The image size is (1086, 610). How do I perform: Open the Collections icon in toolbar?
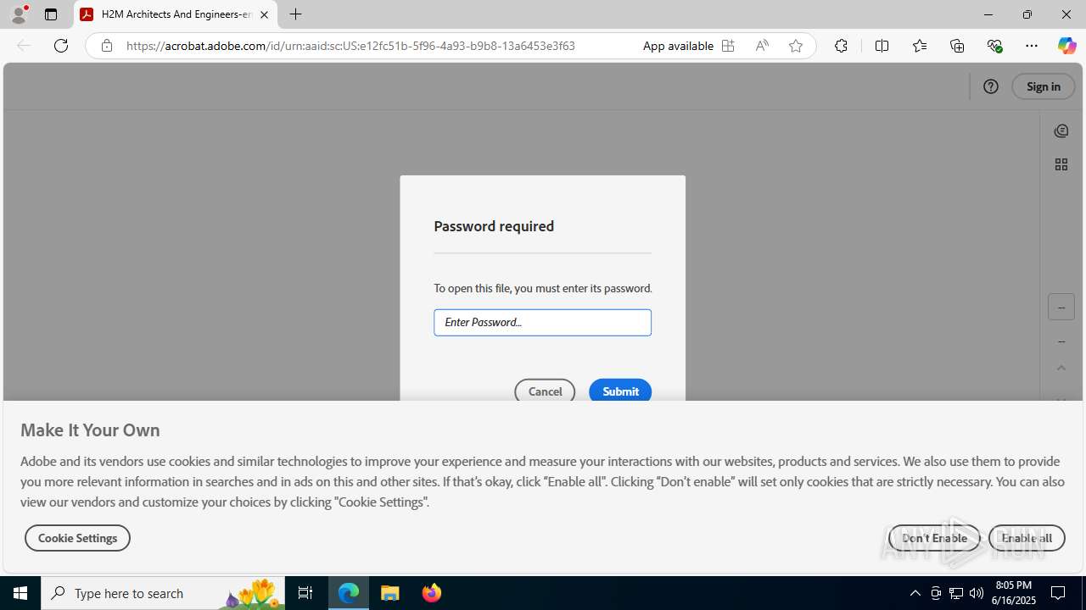pyautogui.click(x=957, y=46)
